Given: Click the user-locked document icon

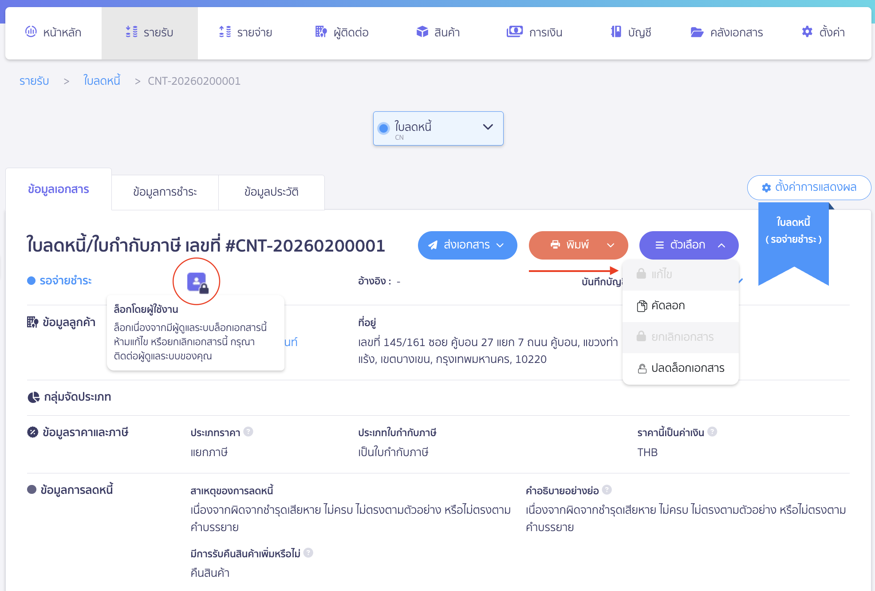Looking at the screenshot, I should 197,282.
